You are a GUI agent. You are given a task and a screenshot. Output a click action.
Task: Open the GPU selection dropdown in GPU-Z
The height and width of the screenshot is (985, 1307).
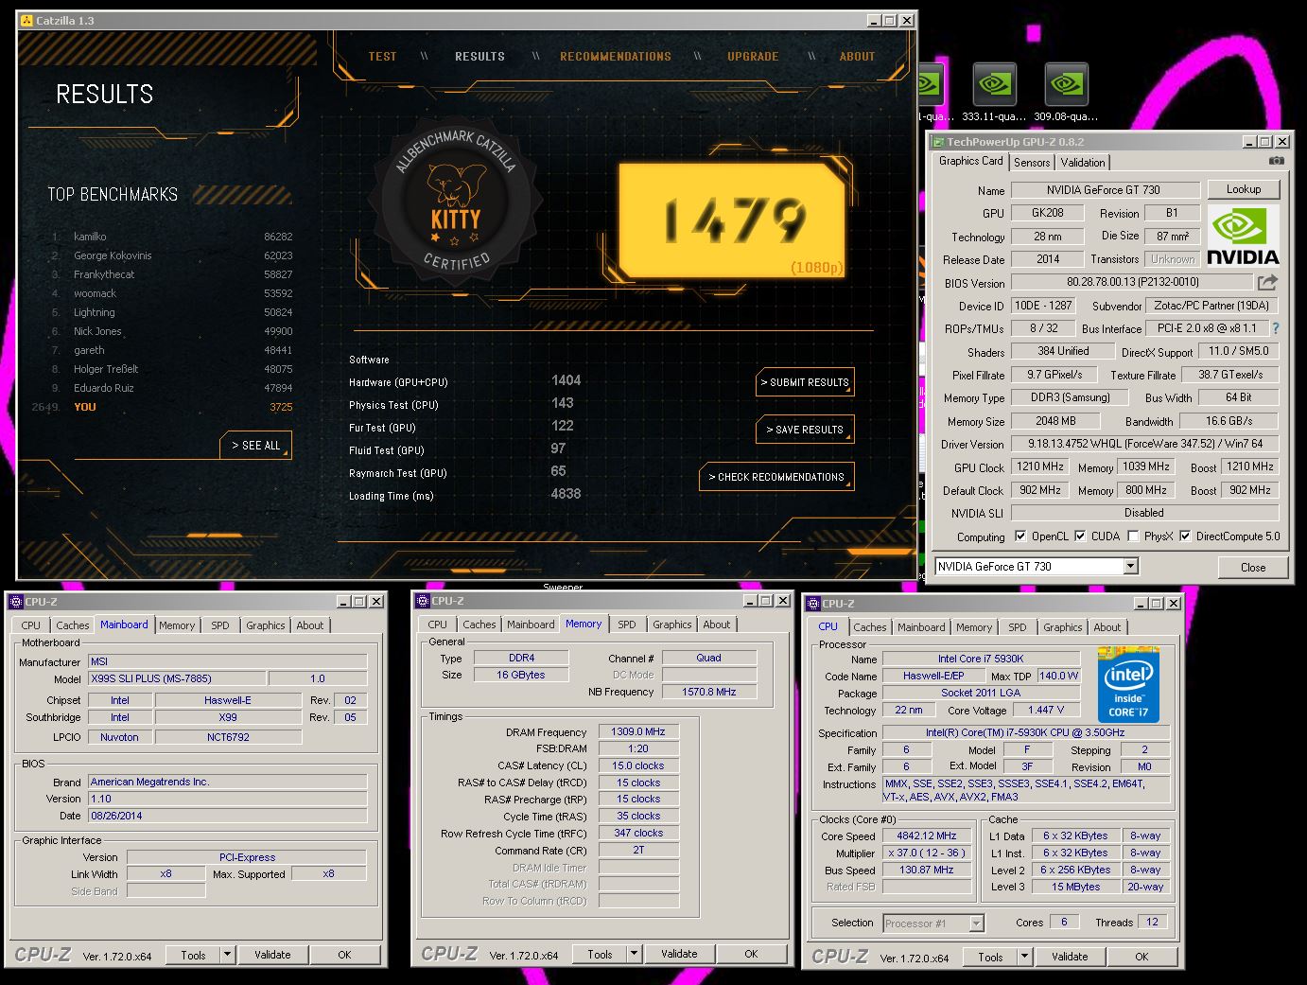point(1129,566)
